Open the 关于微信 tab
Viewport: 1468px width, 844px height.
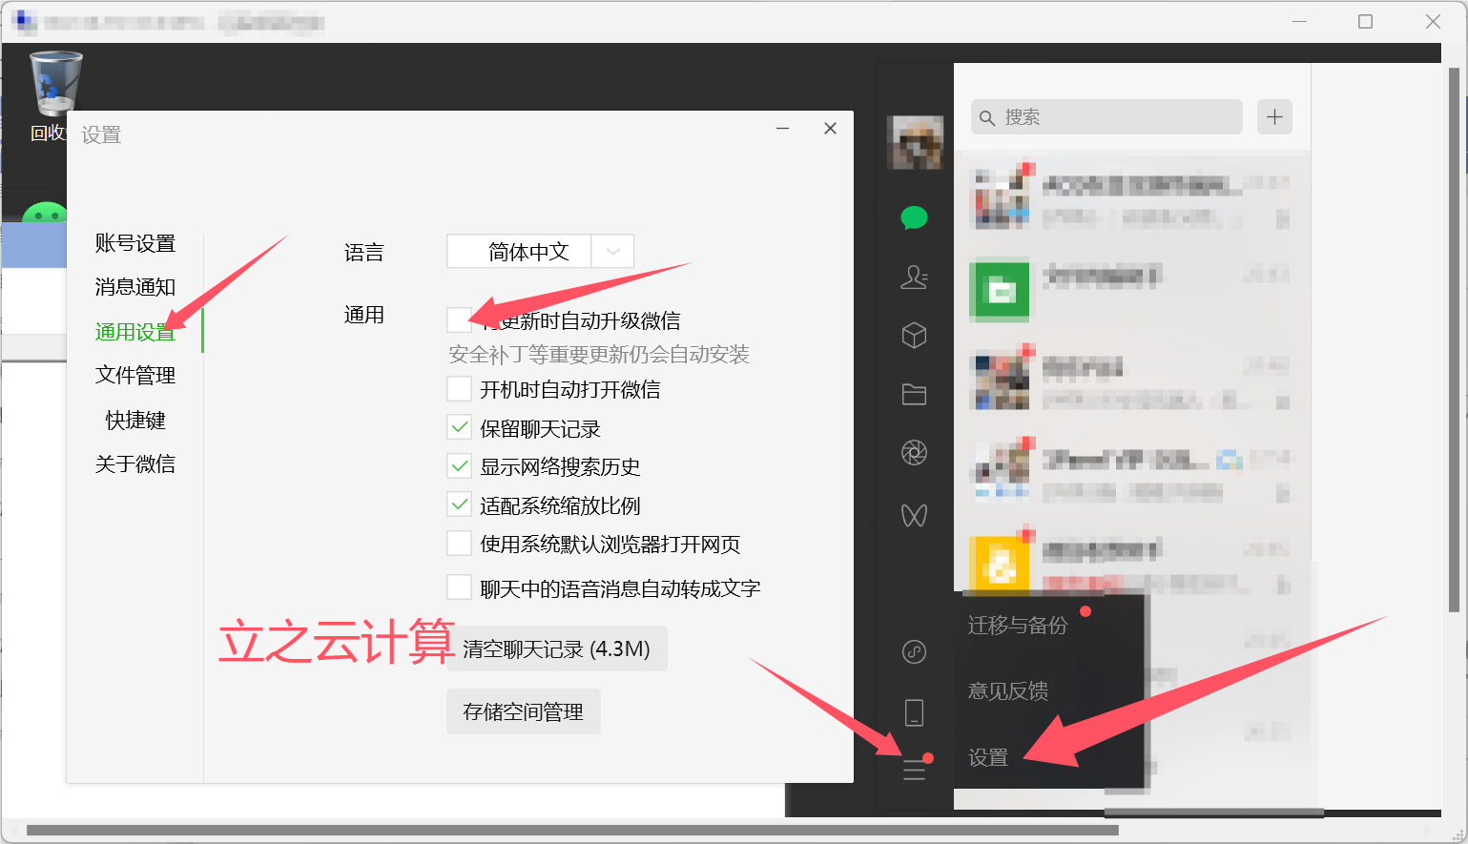(135, 463)
